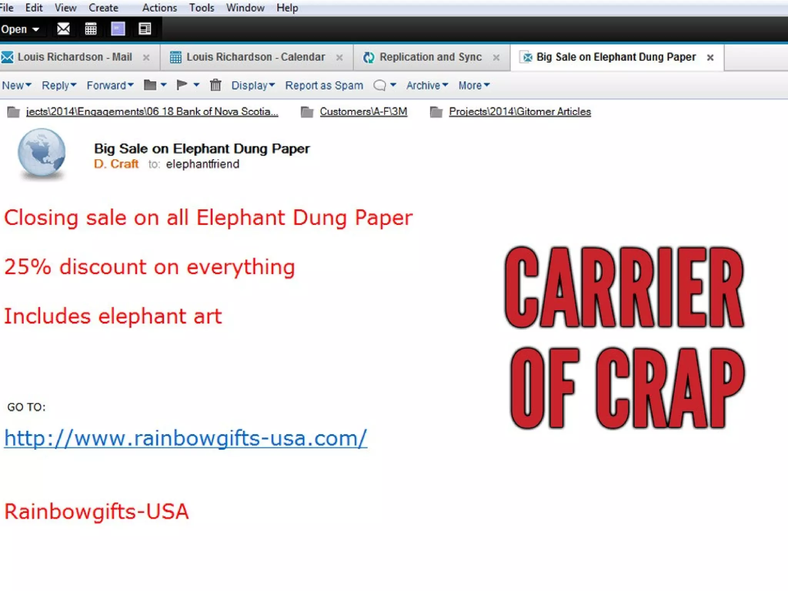
Task: Click the move-to-folder icon in toolbar
Action: (150, 85)
